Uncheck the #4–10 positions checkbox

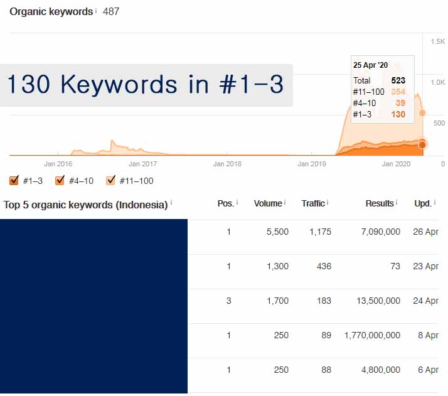click(x=60, y=180)
